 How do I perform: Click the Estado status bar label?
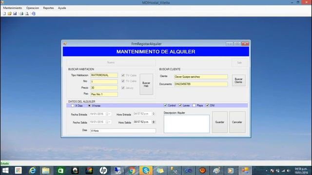click(5, 163)
